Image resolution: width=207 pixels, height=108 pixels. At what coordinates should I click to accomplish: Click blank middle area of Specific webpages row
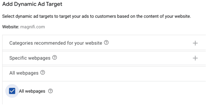click(x=124, y=58)
